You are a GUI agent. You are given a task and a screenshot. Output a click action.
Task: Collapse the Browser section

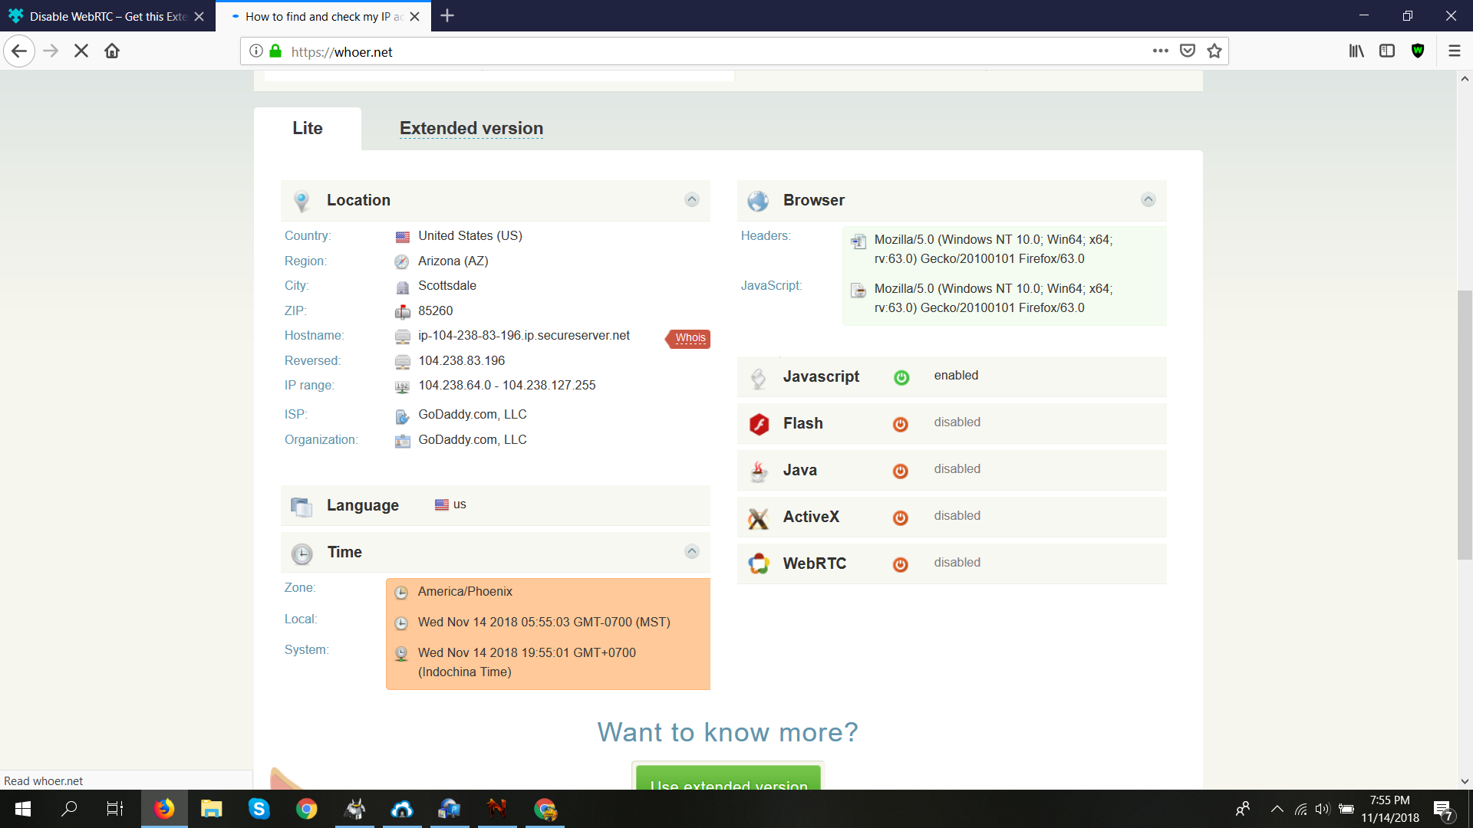pyautogui.click(x=1148, y=200)
